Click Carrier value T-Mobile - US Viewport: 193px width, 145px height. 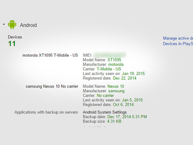(109, 69)
